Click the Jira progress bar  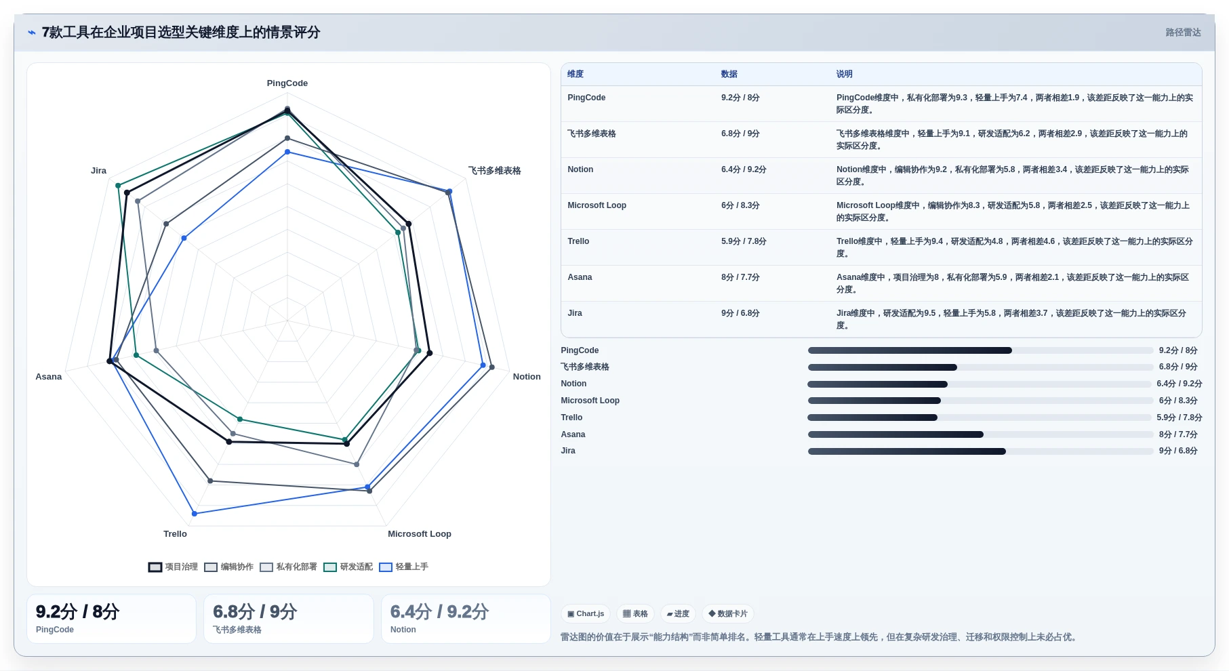pyautogui.click(x=980, y=451)
